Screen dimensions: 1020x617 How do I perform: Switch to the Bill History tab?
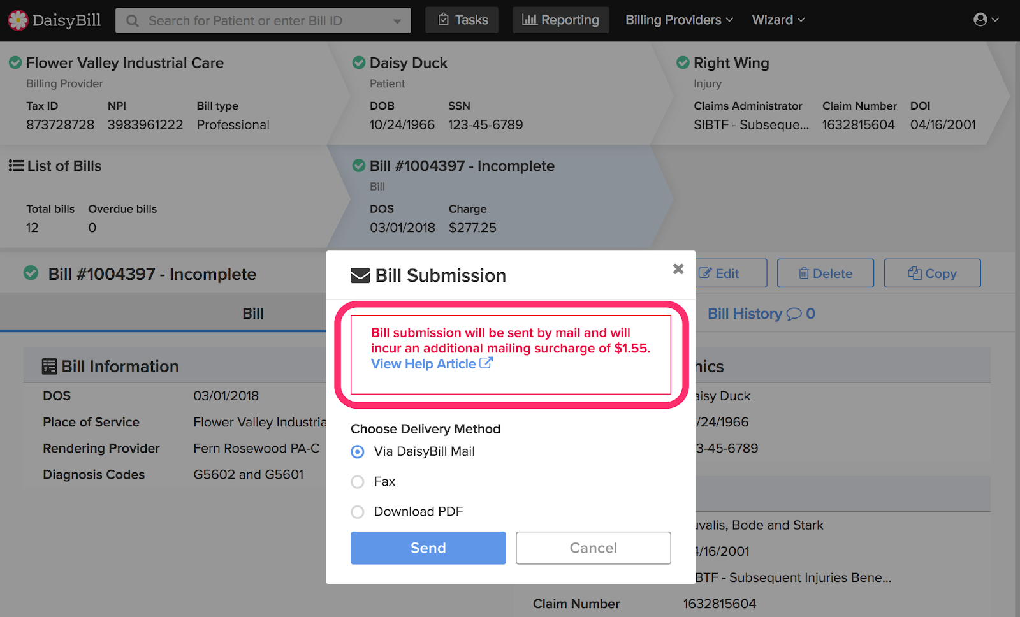point(761,314)
